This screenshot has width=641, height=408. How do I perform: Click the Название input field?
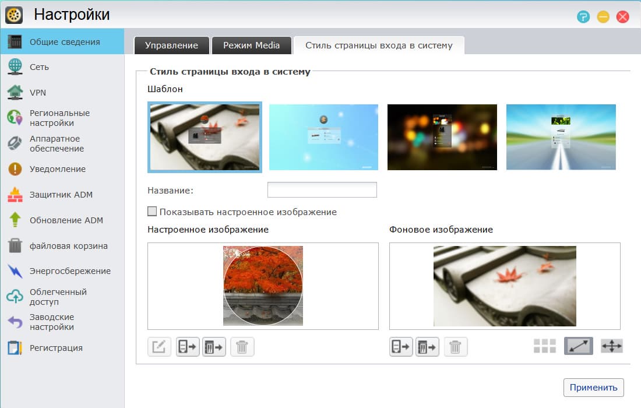point(322,189)
